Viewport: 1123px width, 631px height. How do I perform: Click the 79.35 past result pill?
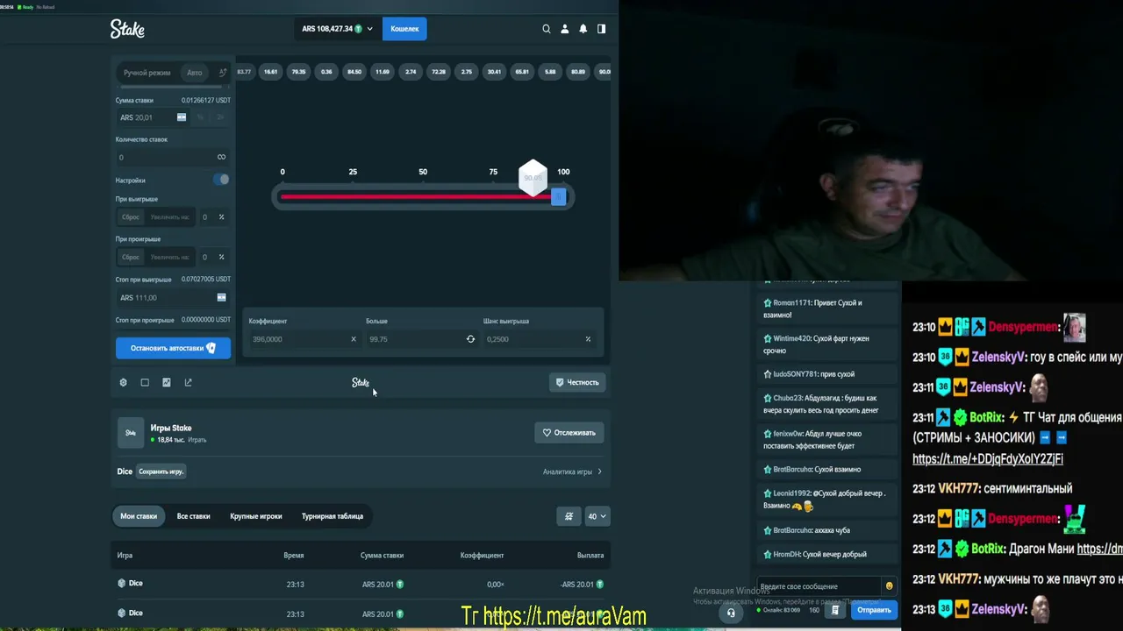point(299,72)
